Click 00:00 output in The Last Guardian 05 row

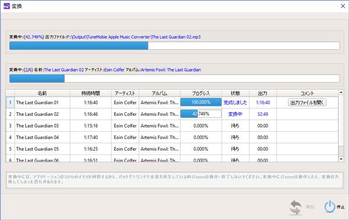coord(263,149)
